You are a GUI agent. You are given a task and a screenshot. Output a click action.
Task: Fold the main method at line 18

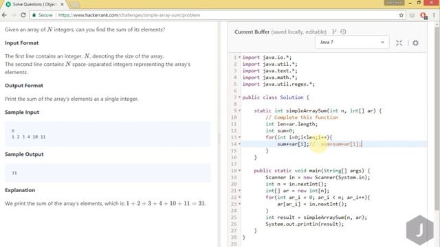tap(239, 171)
